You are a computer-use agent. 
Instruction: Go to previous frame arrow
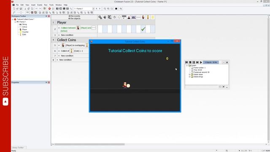[x=97, y=8]
